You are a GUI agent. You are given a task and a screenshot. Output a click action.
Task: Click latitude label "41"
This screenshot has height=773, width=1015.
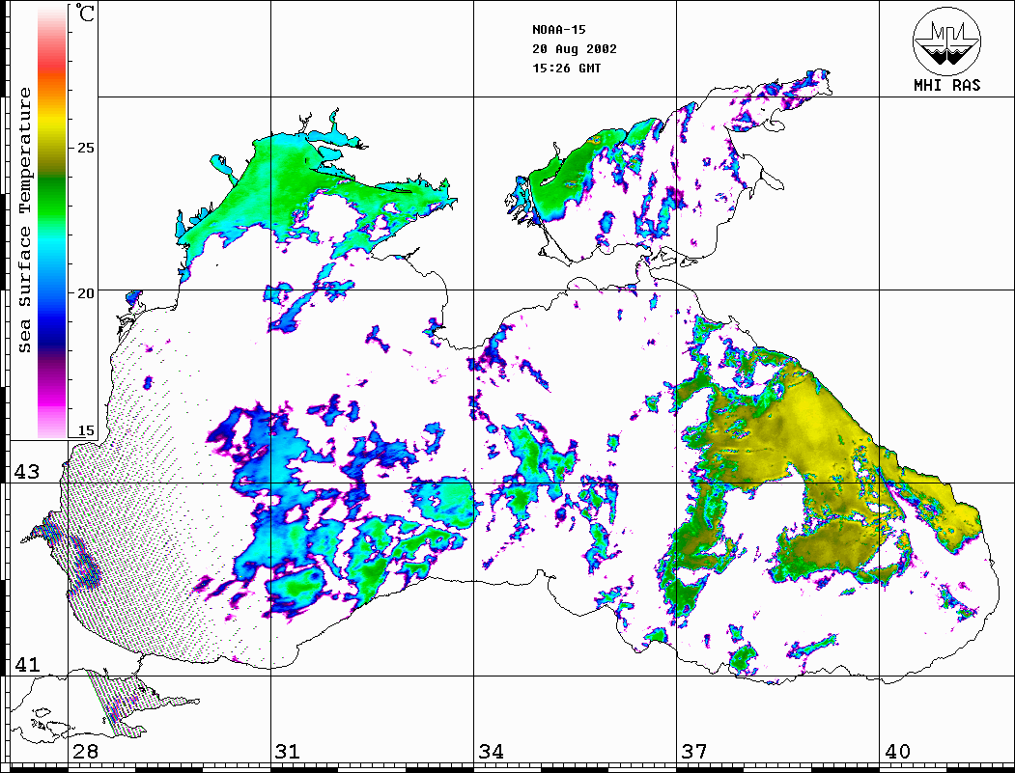click(x=26, y=665)
